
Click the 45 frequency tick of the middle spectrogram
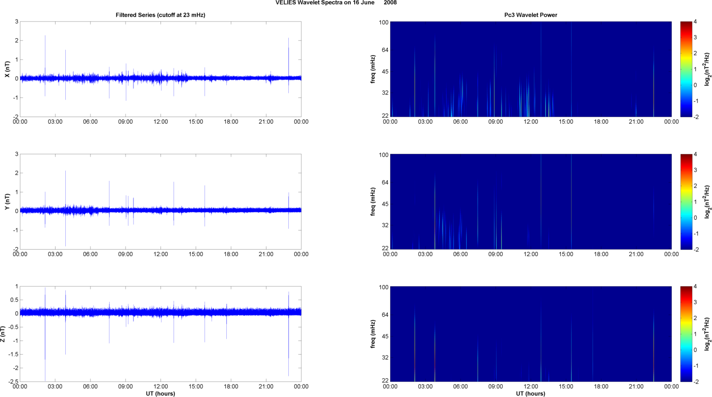pyautogui.click(x=385, y=204)
